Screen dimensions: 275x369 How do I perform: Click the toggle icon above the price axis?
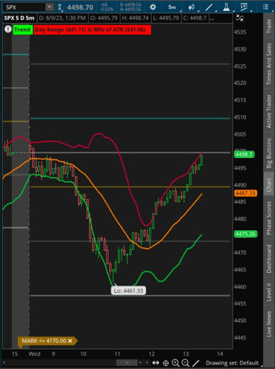pyautogui.click(x=240, y=18)
